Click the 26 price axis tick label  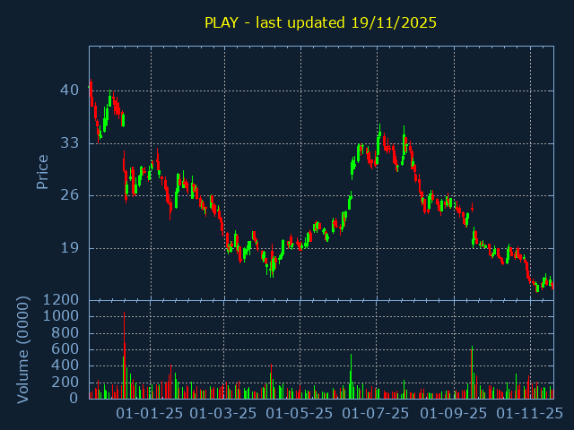70,196
